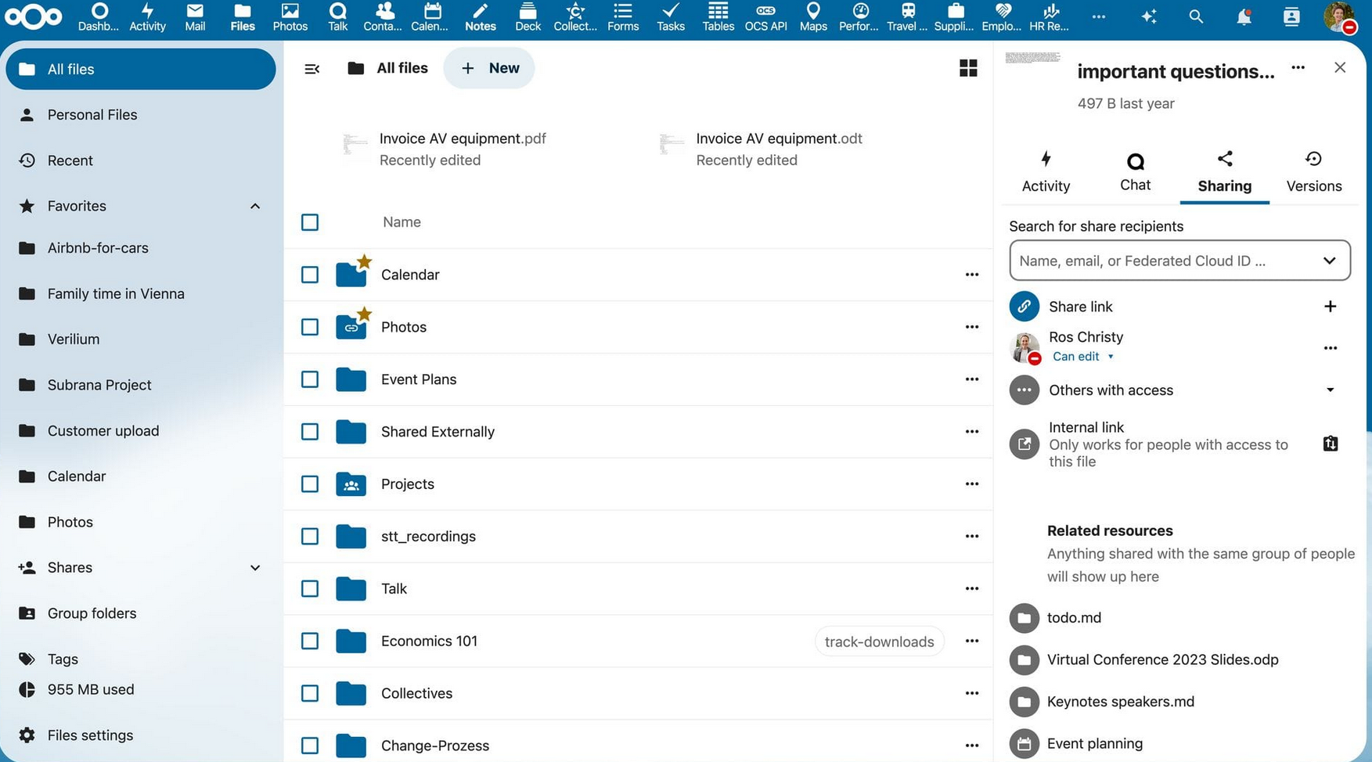The image size is (1372, 762).
Task: Create new share link plus icon
Action: (x=1330, y=307)
